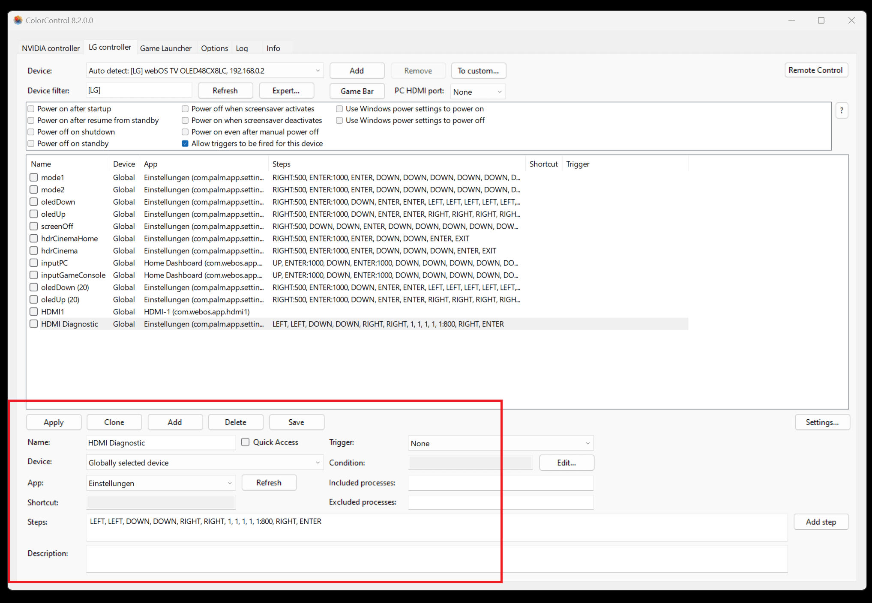Tick the screenOff preset checkbox
The image size is (872, 603).
(x=34, y=226)
